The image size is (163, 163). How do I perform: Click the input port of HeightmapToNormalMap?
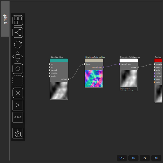point(85,64)
